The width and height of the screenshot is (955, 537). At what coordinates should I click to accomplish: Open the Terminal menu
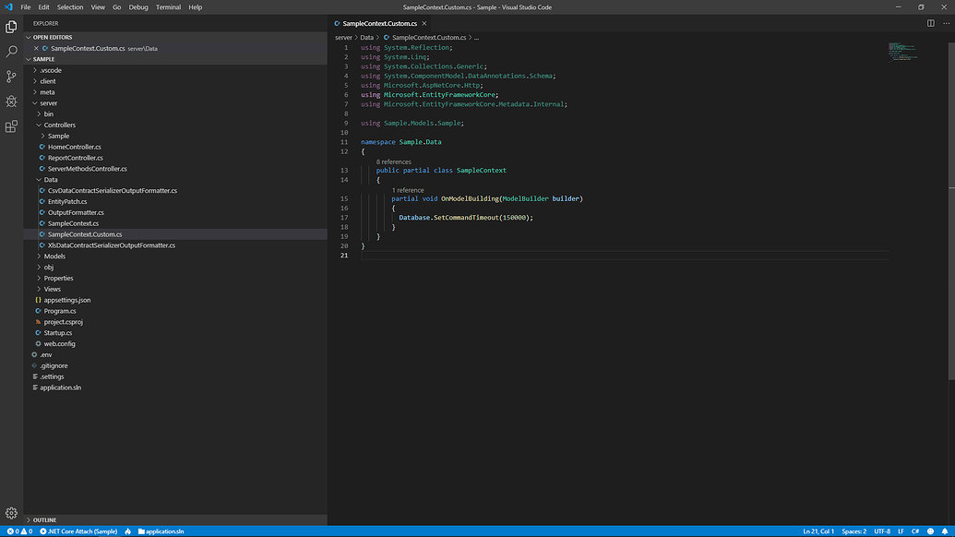[x=167, y=6]
